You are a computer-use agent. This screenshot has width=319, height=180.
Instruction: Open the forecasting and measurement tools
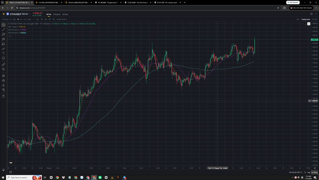(x=3, y=44)
